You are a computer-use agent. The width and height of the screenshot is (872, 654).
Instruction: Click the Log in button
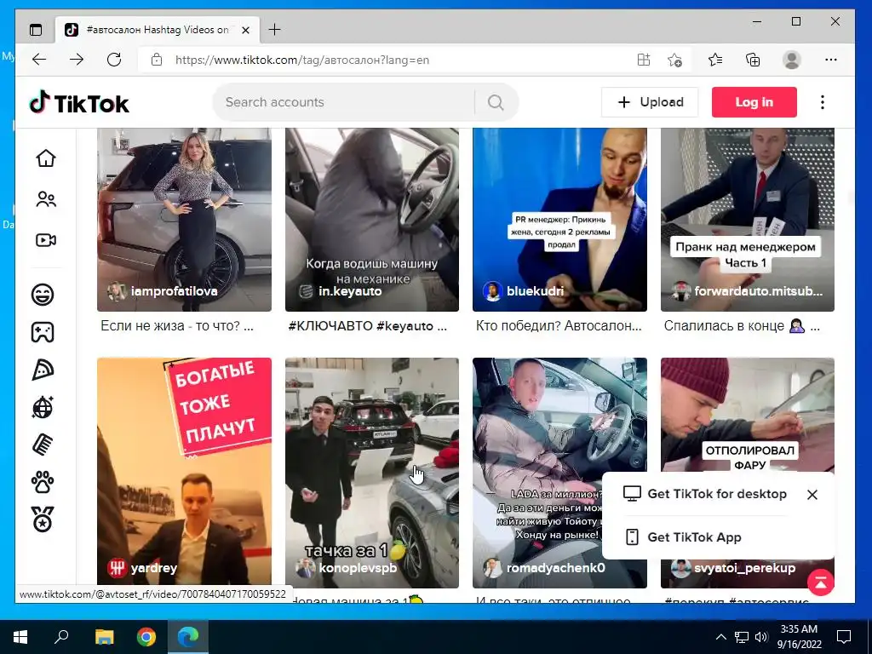(x=754, y=102)
